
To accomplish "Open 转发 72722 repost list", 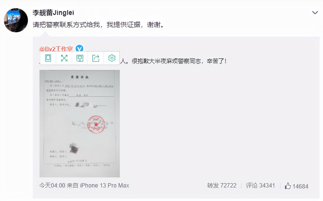I will coord(222,185).
